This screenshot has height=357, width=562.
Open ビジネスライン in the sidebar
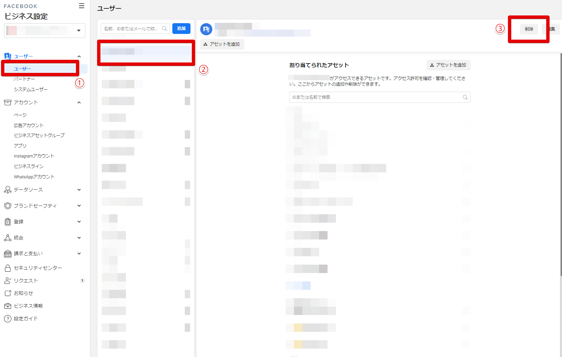[29, 166]
